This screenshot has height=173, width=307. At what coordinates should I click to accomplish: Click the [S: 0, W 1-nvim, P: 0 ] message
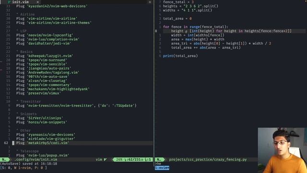[x=24, y=168]
